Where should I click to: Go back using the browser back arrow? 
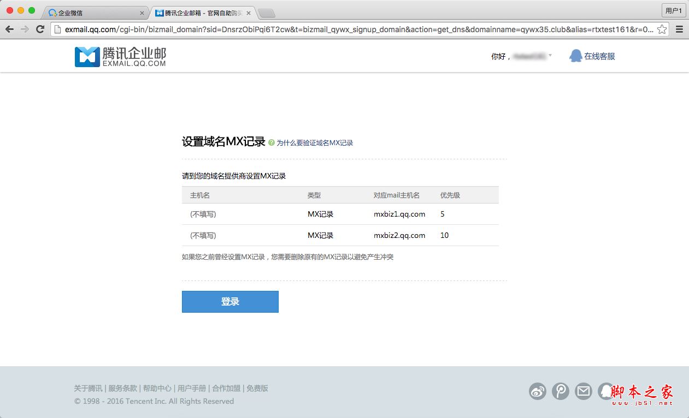(x=8, y=30)
